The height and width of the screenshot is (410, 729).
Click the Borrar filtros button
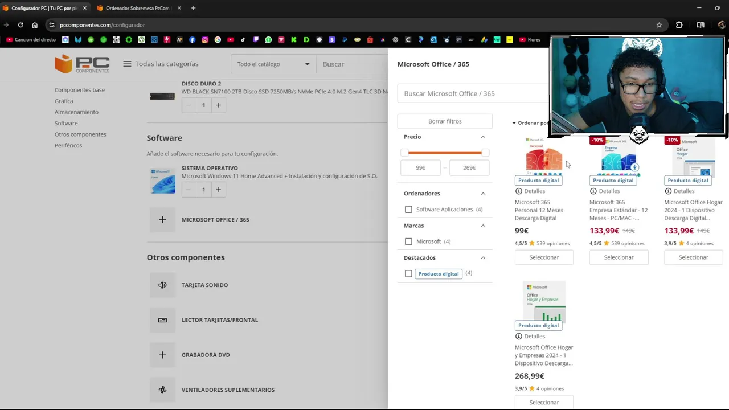click(445, 121)
